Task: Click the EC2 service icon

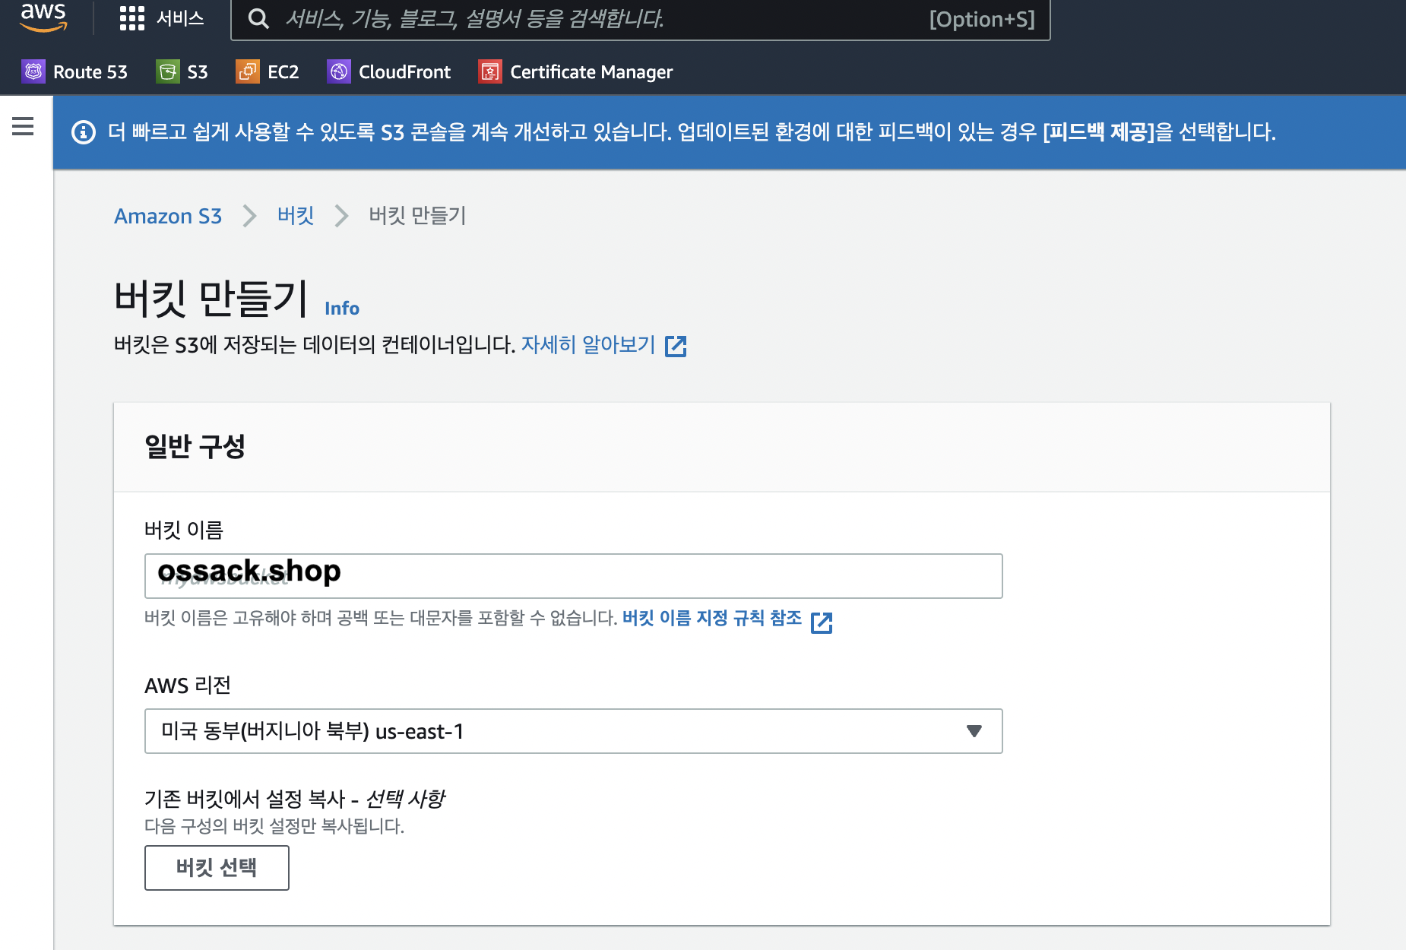Action: pos(248,71)
